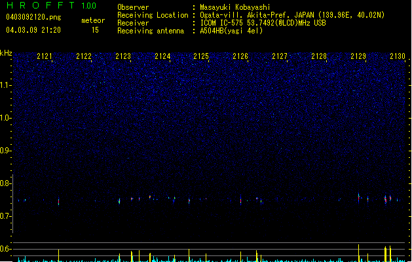
Task: Click the 2126 time marker
Action: [x=240, y=56]
